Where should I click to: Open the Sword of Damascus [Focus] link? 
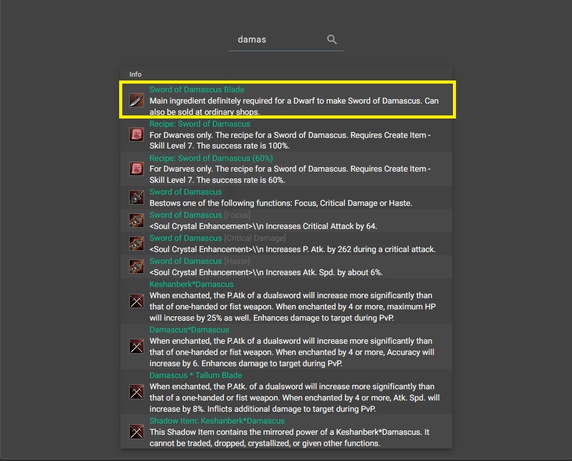click(185, 215)
